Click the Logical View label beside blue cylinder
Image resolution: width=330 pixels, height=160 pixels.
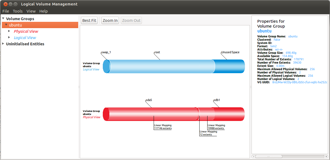[x=91, y=69]
